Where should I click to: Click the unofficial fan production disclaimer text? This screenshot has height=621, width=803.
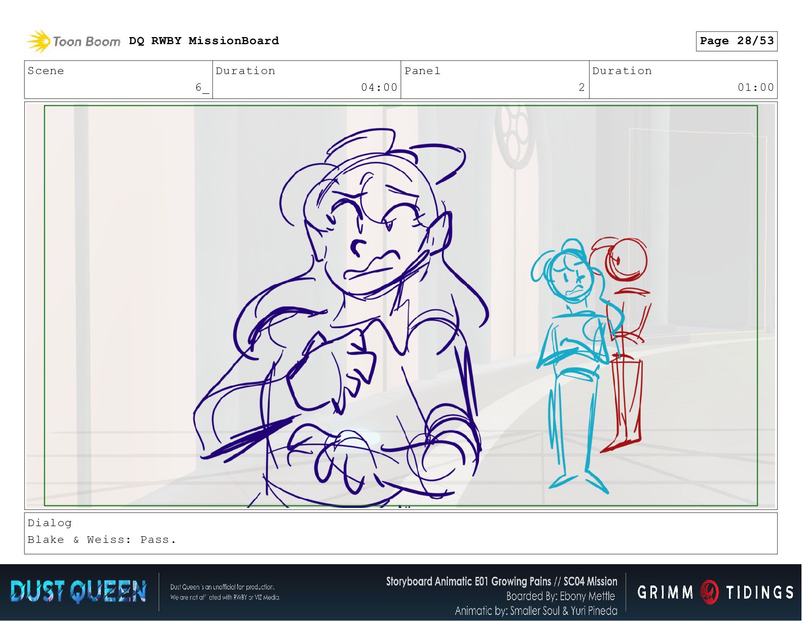click(x=225, y=592)
